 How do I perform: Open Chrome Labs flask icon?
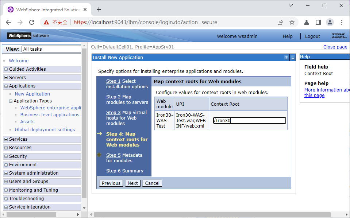coord(307,22)
